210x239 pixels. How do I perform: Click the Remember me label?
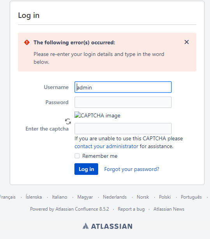pos(100,156)
